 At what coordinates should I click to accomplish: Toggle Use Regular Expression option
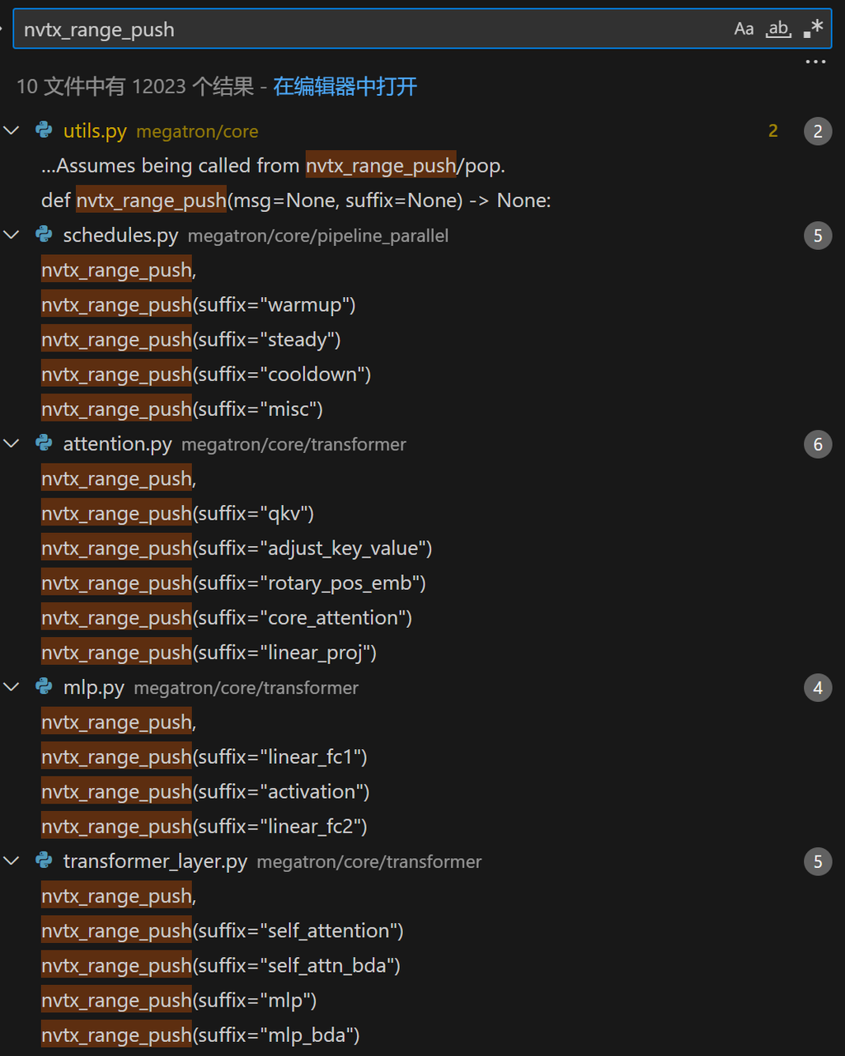pyautogui.click(x=813, y=30)
